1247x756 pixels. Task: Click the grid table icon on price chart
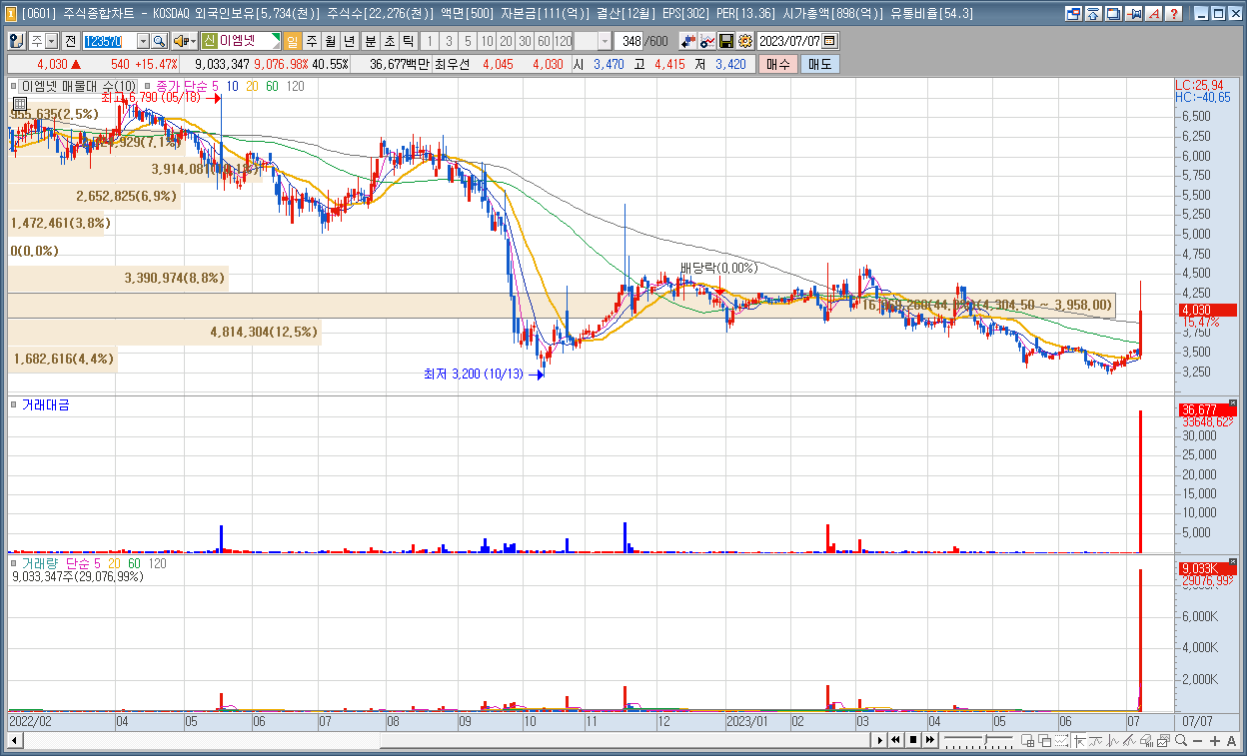pos(19,103)
